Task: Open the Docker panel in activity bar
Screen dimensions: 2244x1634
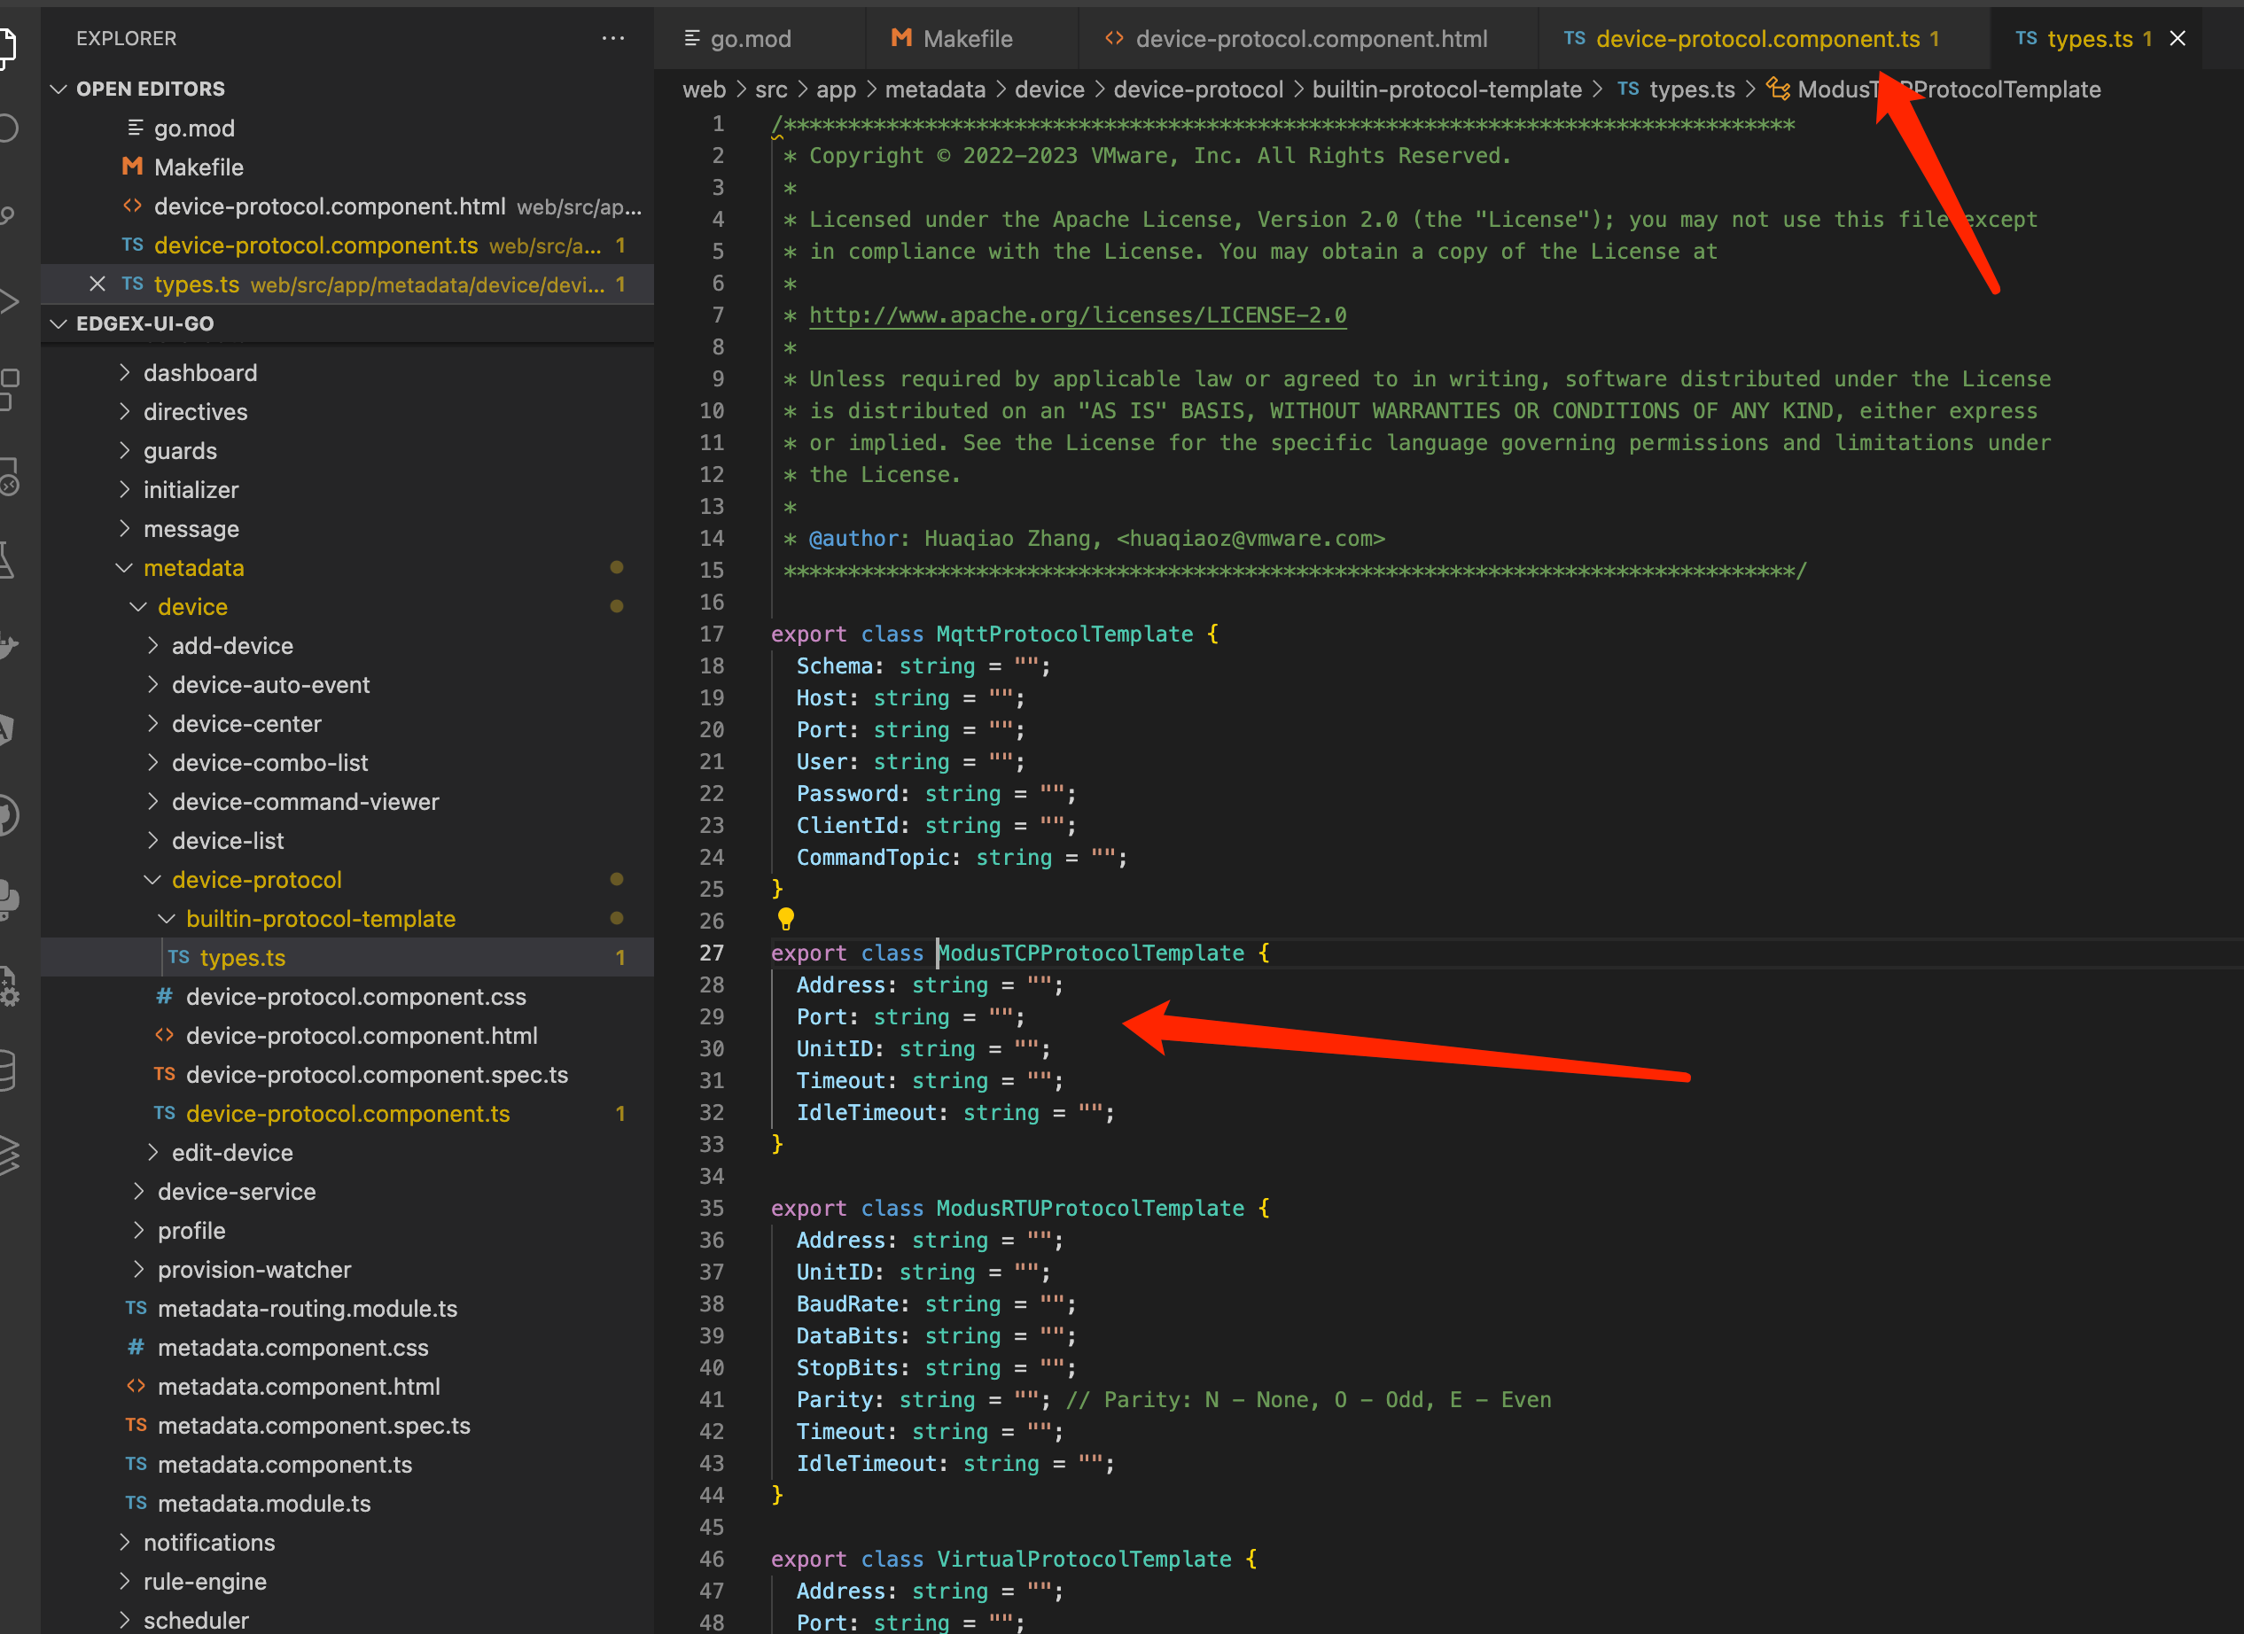Action: coord(8,645)
